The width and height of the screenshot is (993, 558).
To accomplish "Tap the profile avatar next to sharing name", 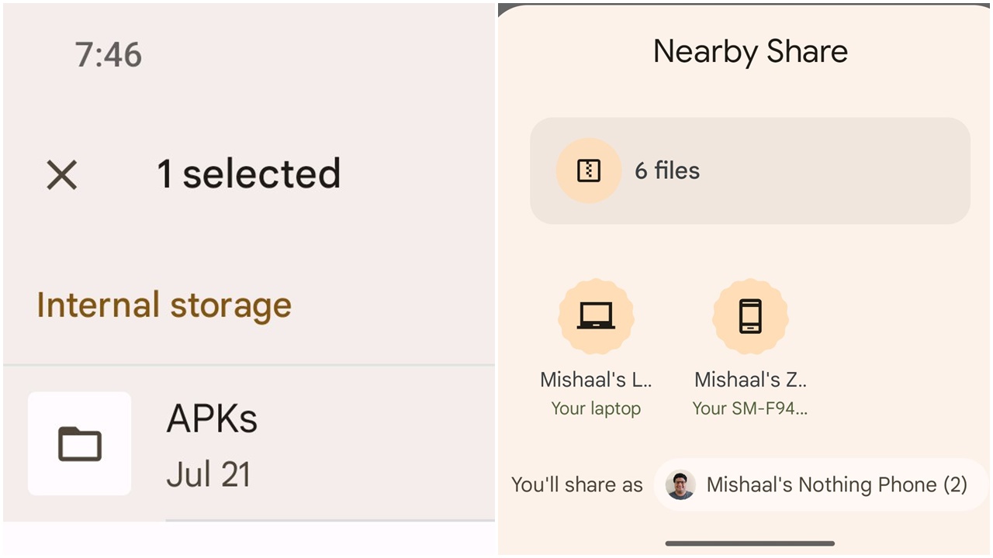I will point(680,484).
